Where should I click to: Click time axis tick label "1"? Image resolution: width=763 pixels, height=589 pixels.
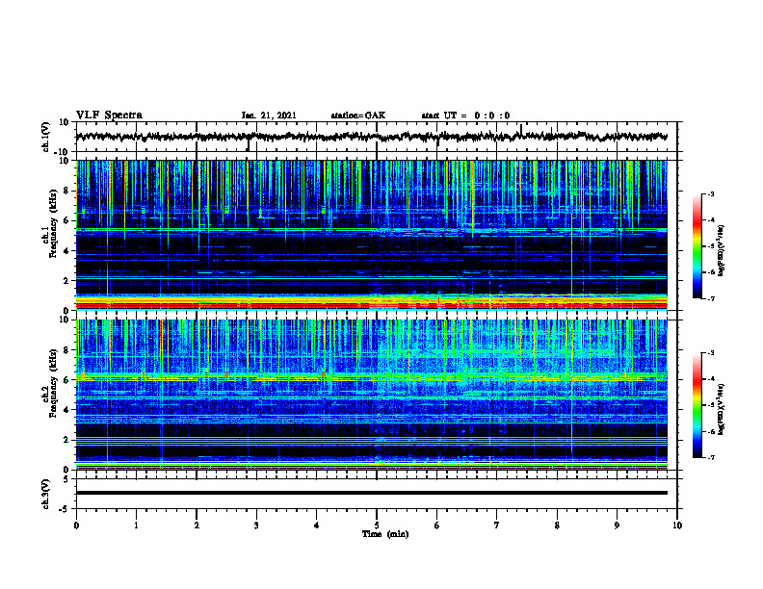pyautogui.click(x=136, y=525)
